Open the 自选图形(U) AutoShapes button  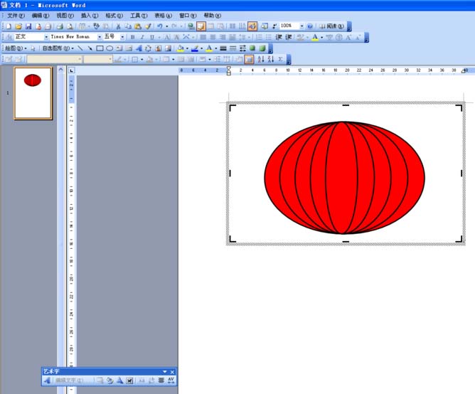[57, 48]
